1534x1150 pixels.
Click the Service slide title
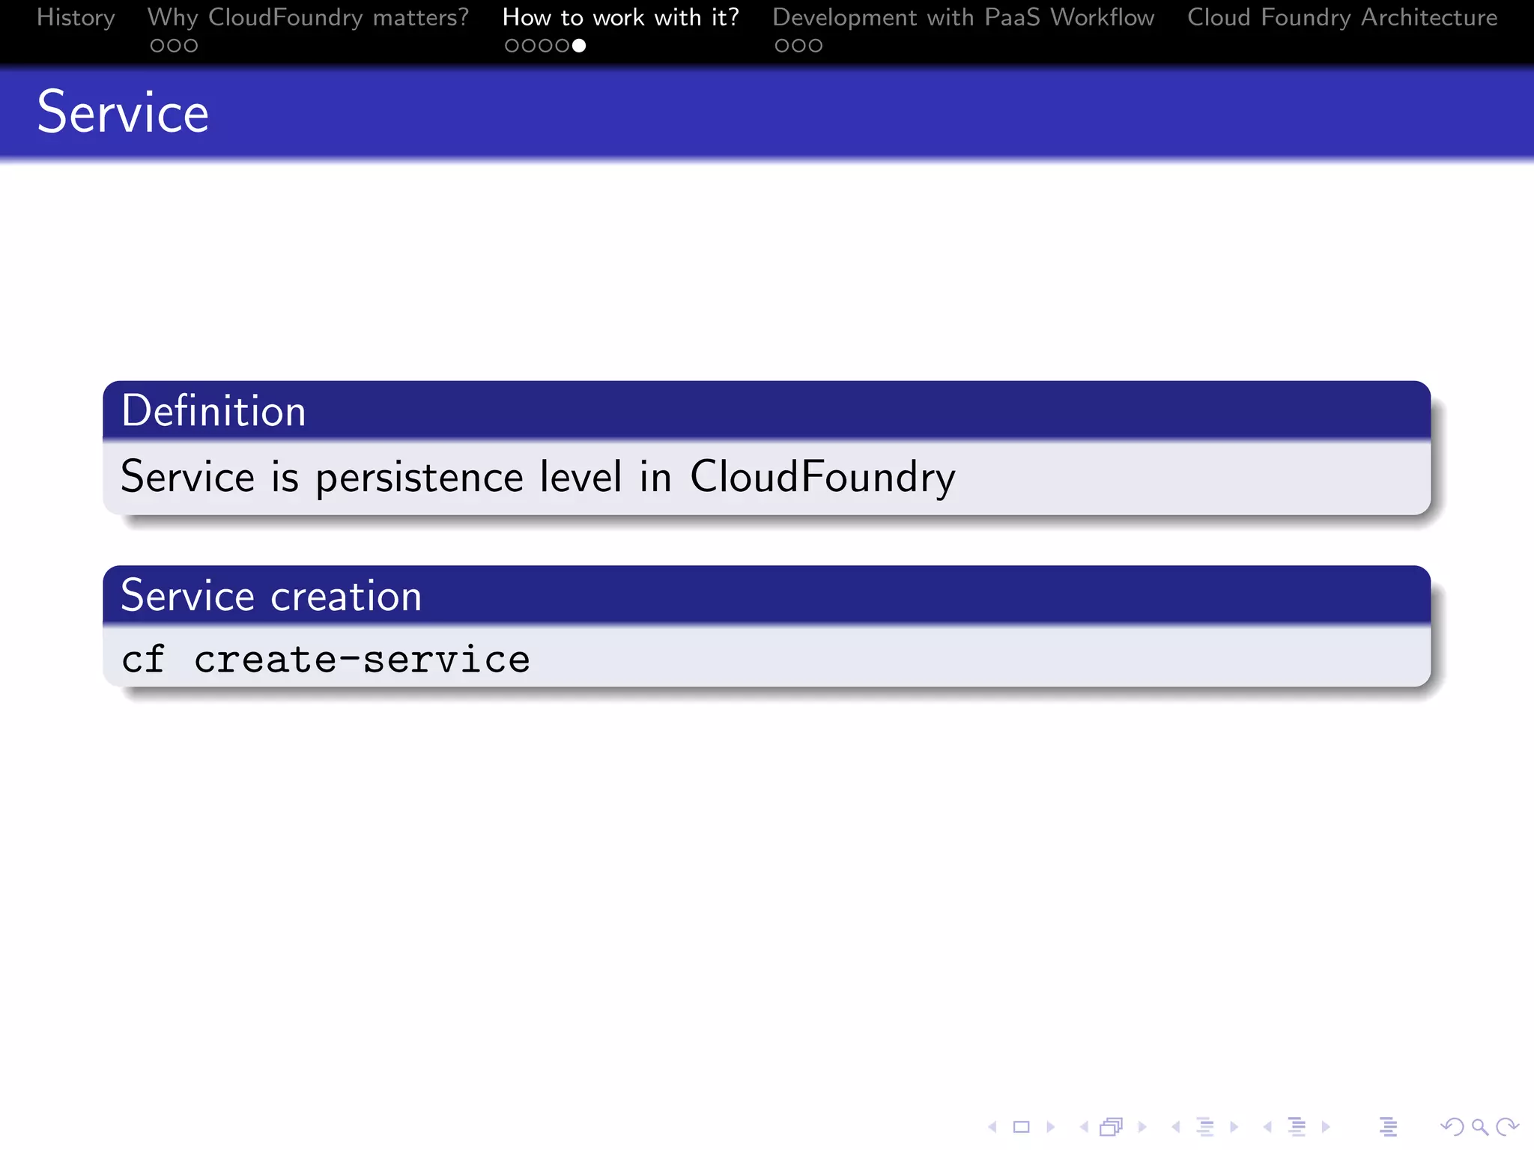pyautogui.click(x=124, y=112)
